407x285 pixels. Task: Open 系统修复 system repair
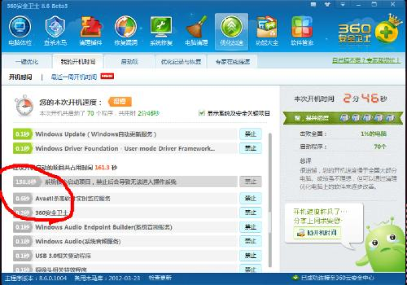161,31
